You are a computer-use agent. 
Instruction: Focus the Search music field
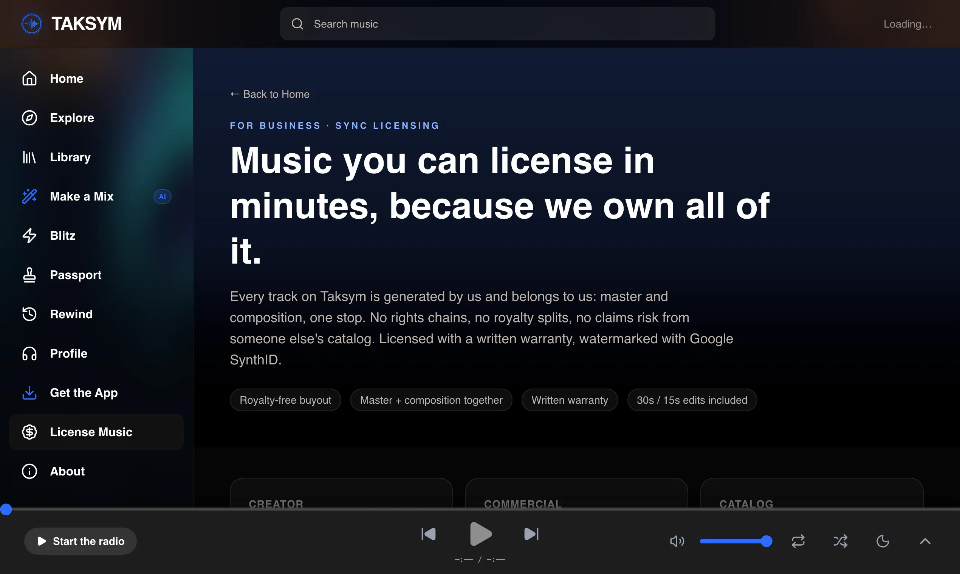click(x=497, y=24)
